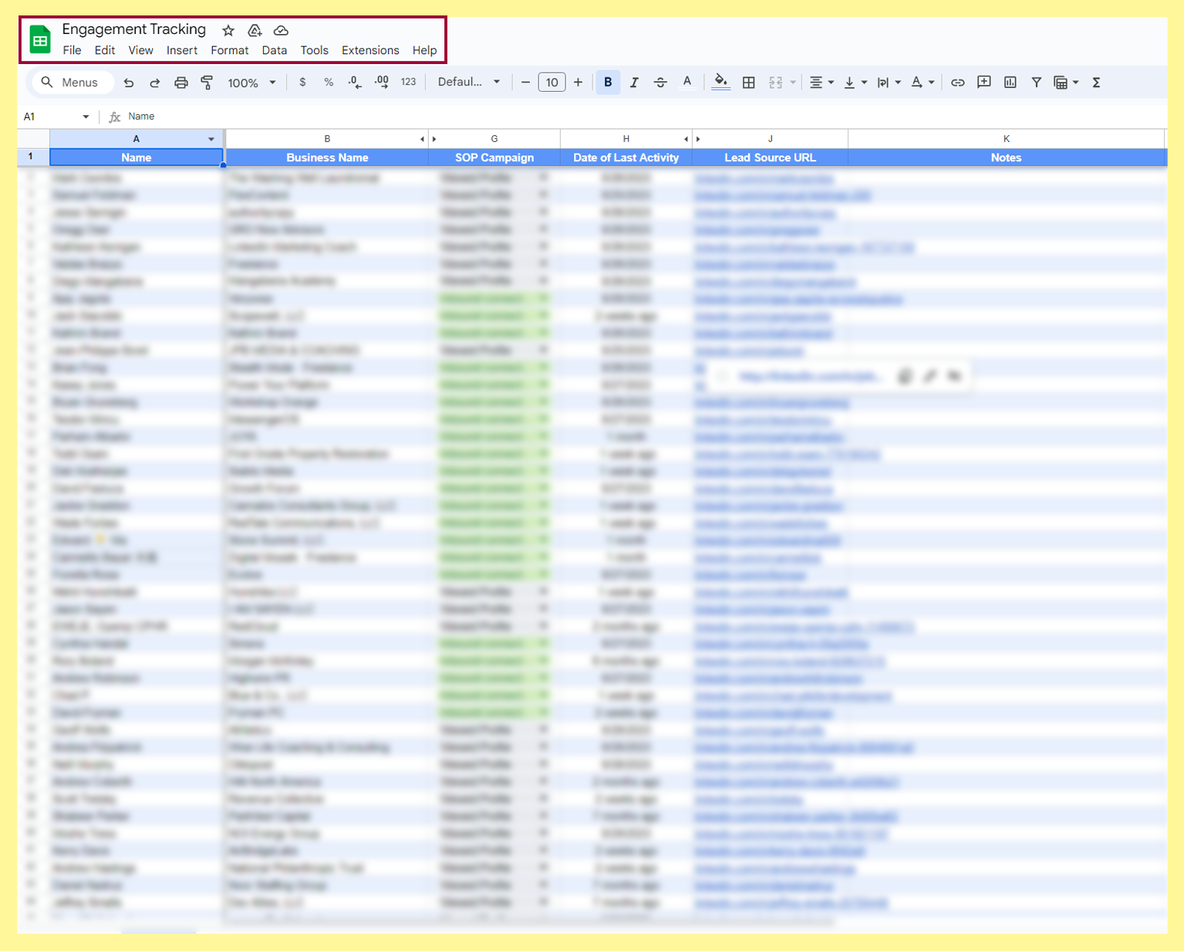Open vertical align dropdown

855,83
